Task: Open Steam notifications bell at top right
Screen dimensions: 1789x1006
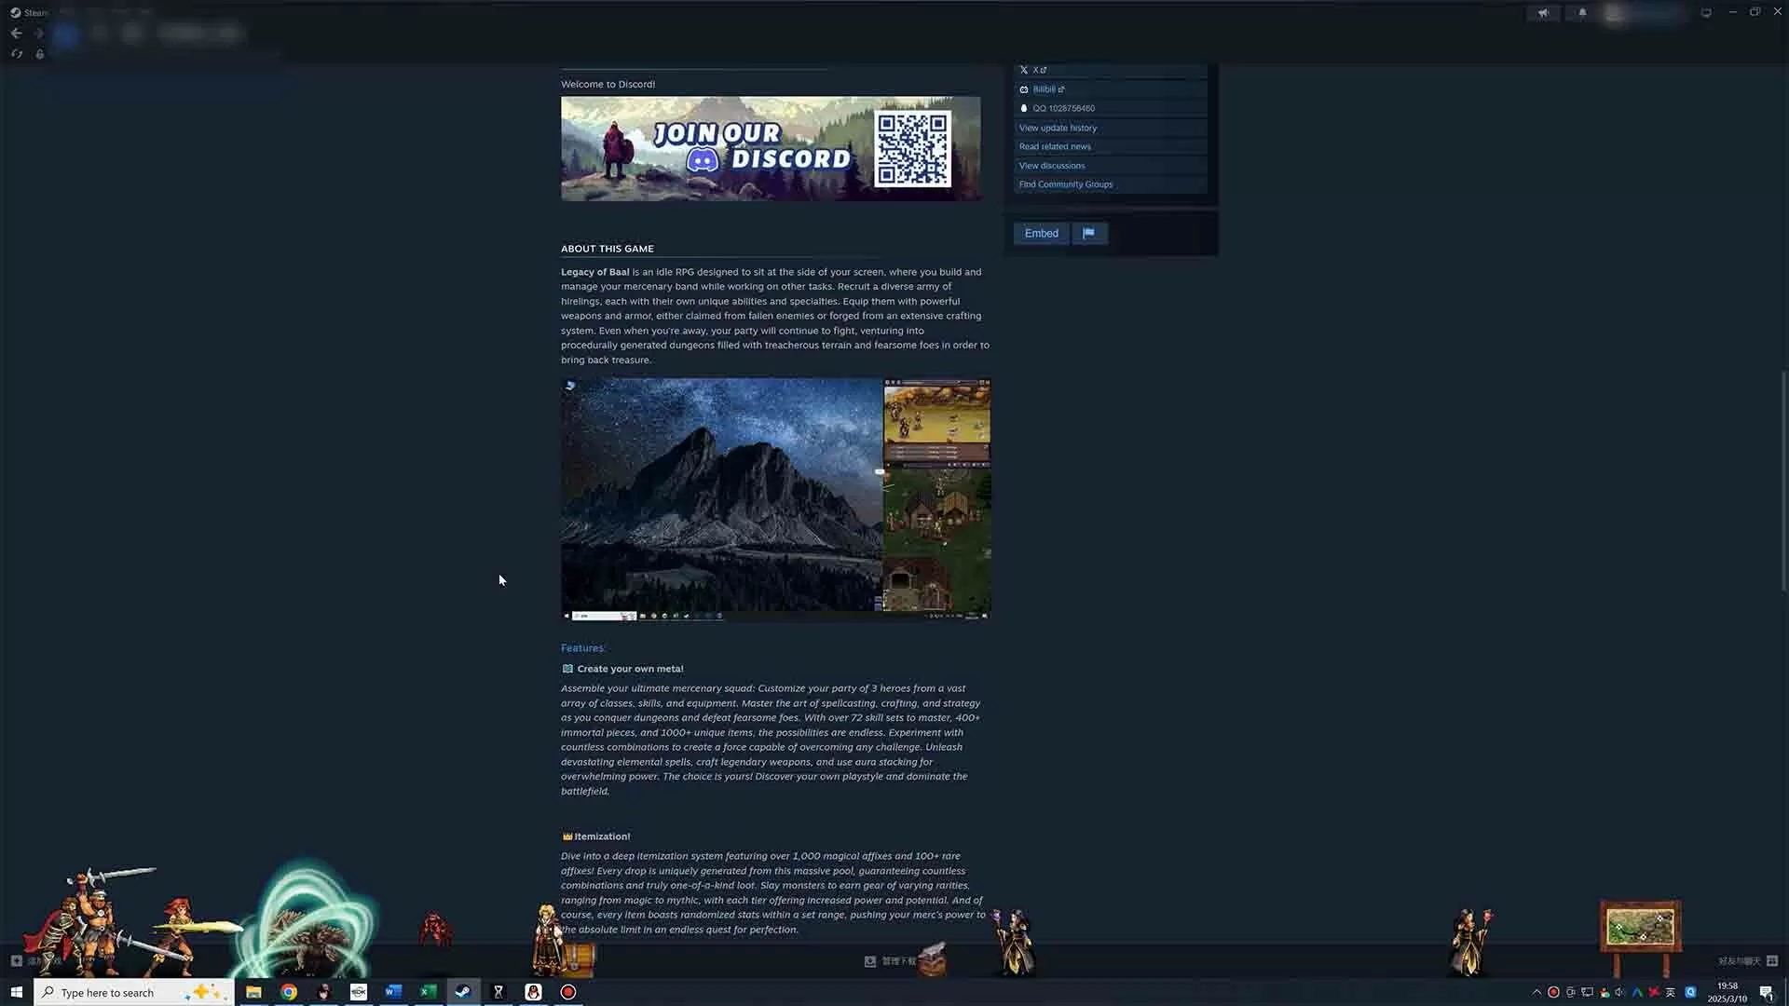Action: [x=1581, y=13]
